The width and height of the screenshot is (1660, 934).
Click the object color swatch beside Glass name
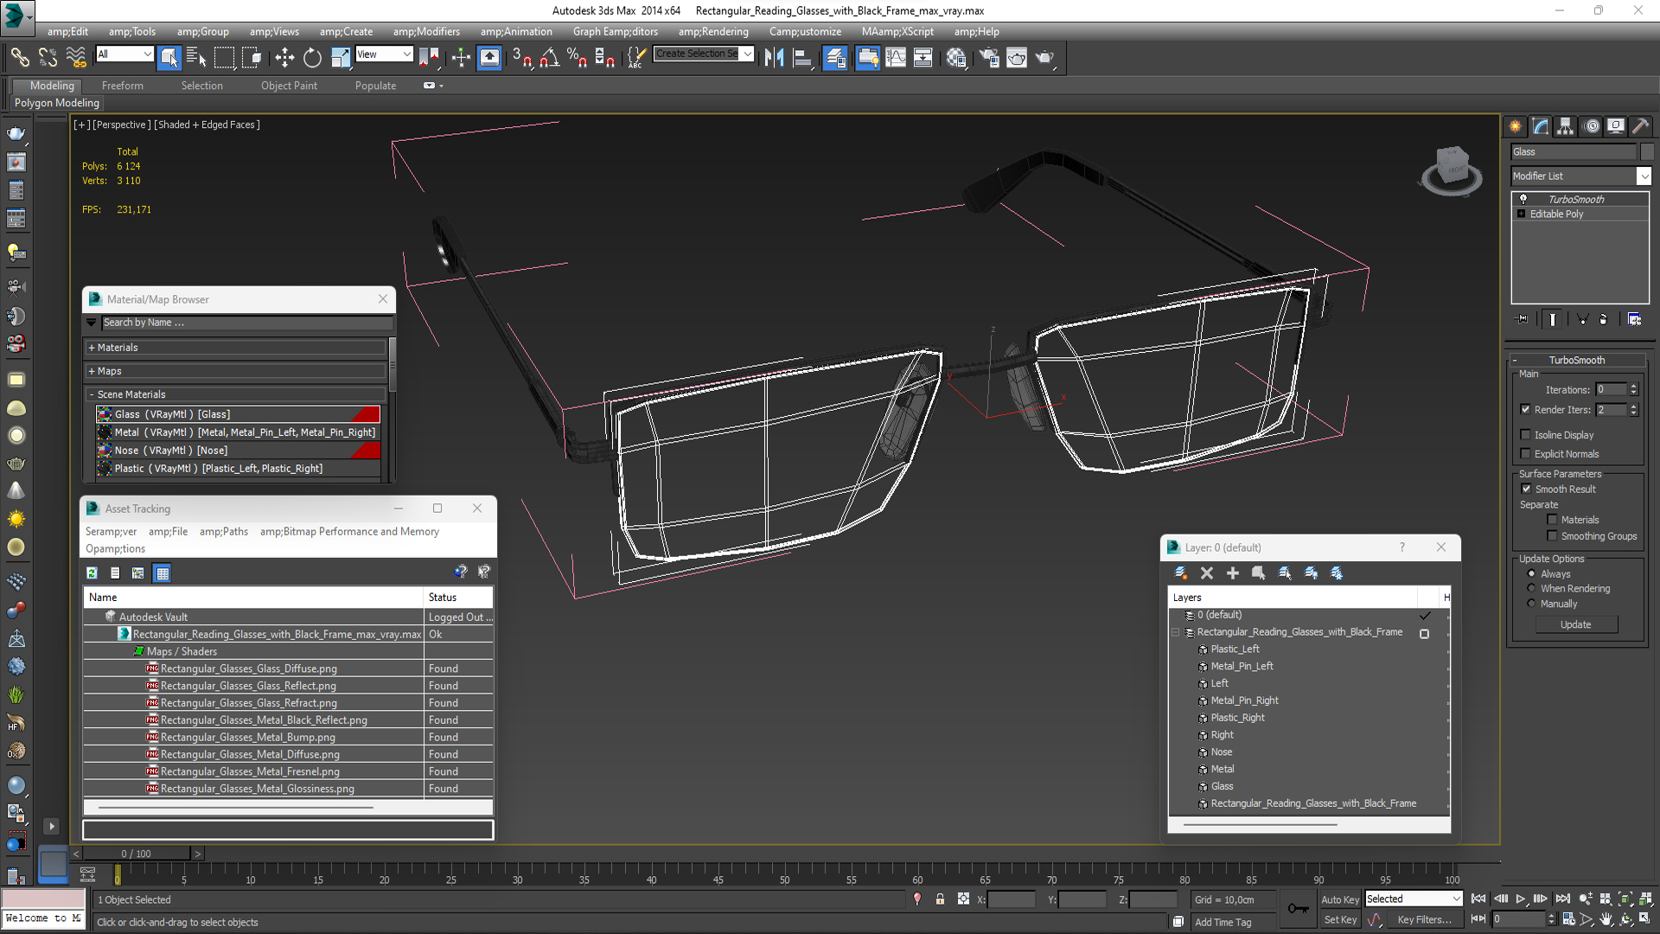pyautogui.click(x=1647, y=152)
